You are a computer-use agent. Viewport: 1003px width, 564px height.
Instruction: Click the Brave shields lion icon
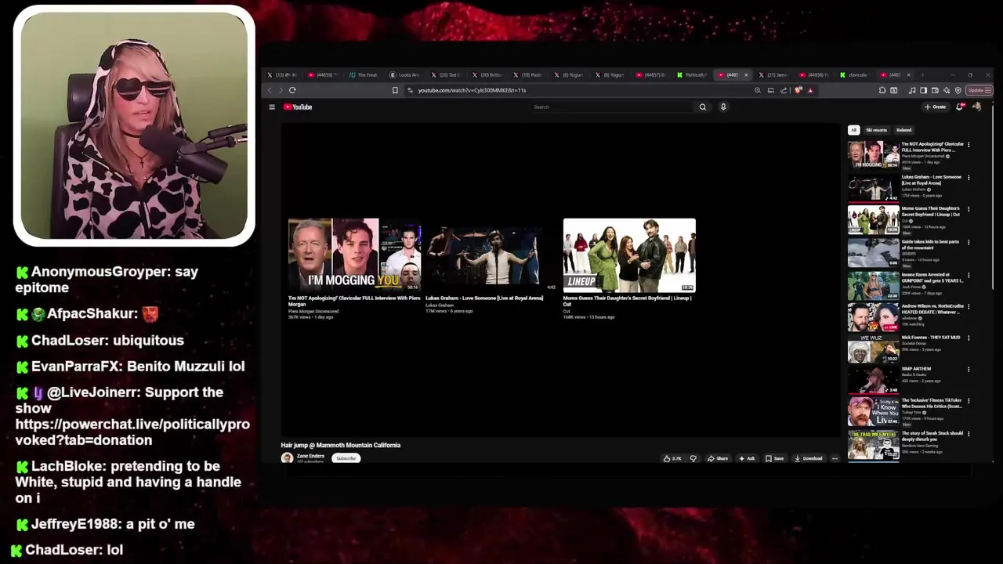pos(798,90)
